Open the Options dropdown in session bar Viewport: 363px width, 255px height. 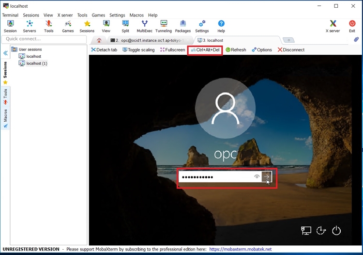coord(261,50)
